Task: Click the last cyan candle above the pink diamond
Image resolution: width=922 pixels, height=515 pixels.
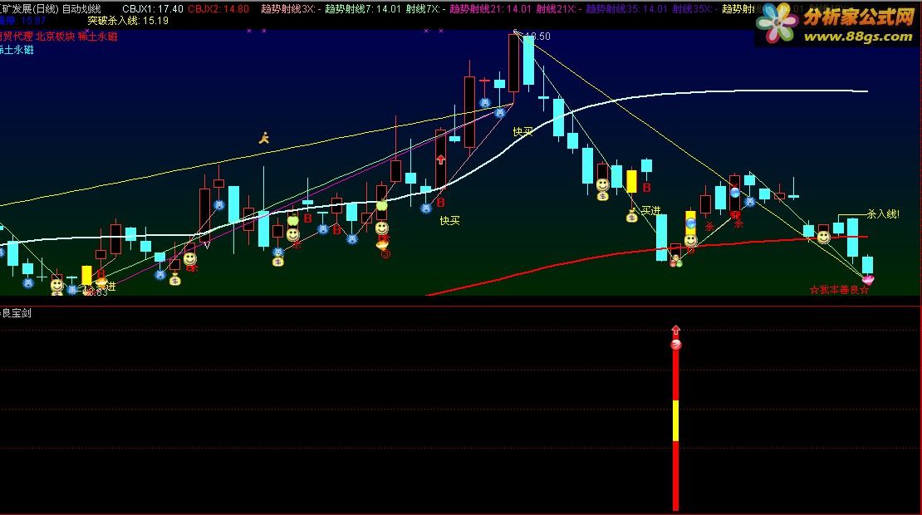Action: tap(867, 265)
